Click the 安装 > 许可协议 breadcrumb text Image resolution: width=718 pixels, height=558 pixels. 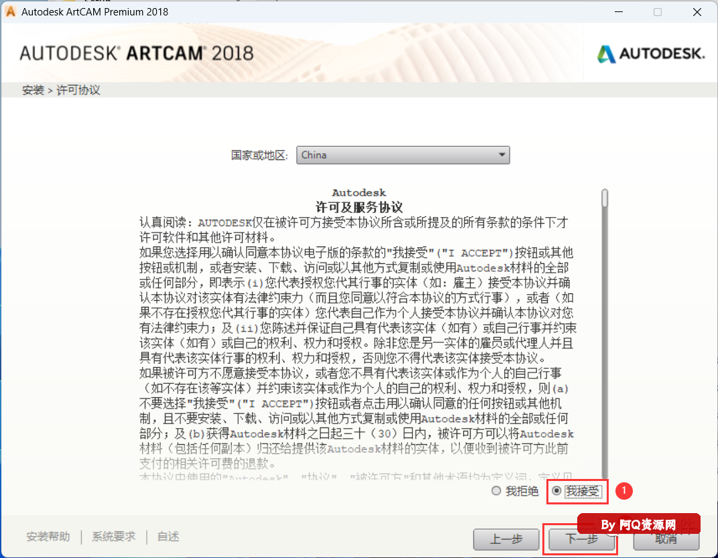point(61,90)
